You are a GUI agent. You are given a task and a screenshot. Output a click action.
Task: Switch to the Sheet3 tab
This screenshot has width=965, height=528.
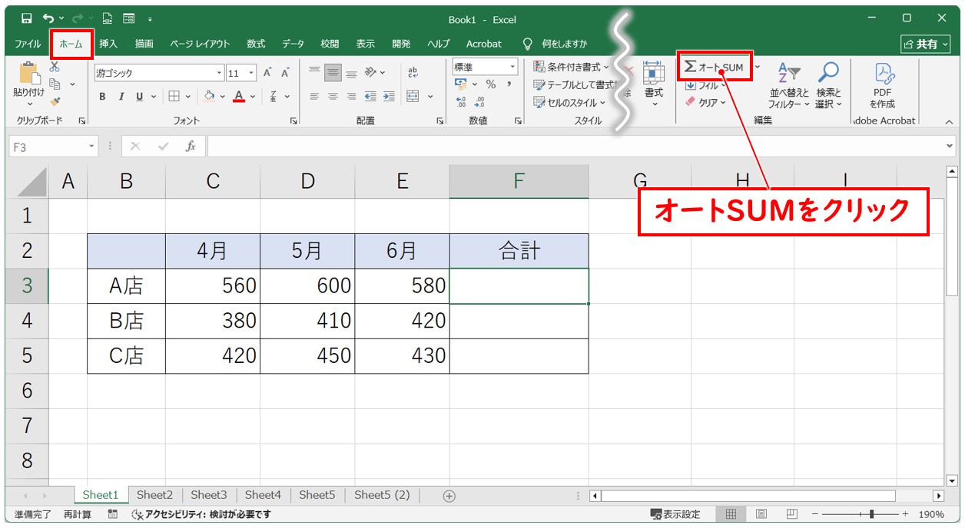[209, 495]
